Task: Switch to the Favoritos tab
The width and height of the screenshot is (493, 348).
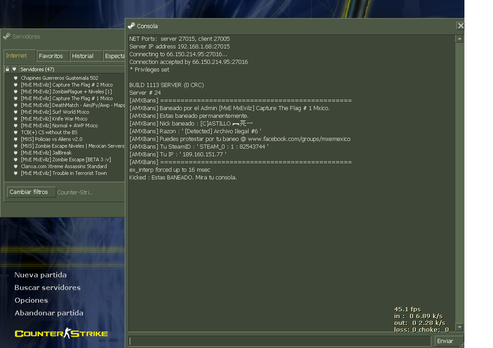Action: click(53, 56)
